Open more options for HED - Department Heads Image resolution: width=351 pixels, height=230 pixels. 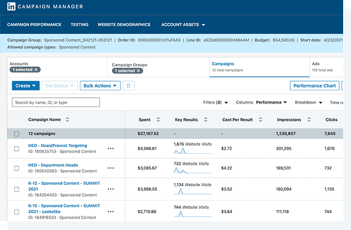pyautogui.click(x=110, y=168)
